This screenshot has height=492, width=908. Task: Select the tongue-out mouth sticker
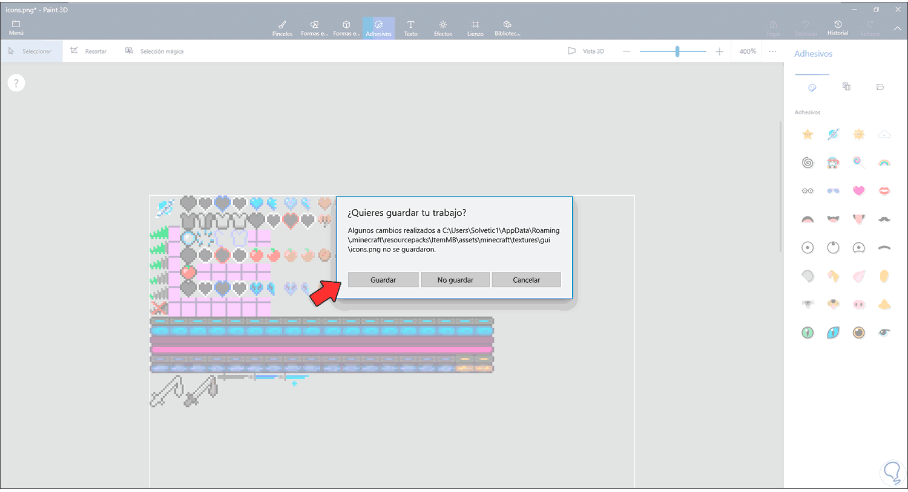tap(859, 219)
